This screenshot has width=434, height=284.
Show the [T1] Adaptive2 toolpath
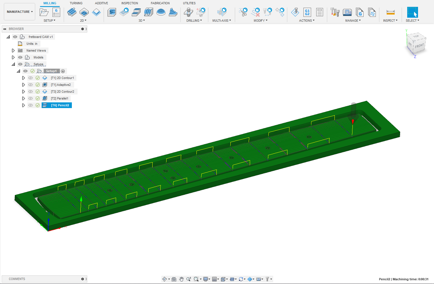pyautogui.click(x=31, y=85)
